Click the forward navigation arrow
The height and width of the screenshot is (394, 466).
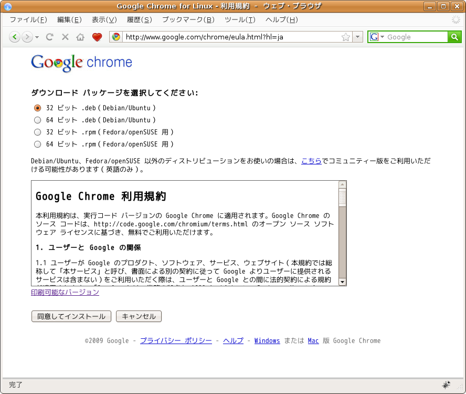click(x=26, y=37)
